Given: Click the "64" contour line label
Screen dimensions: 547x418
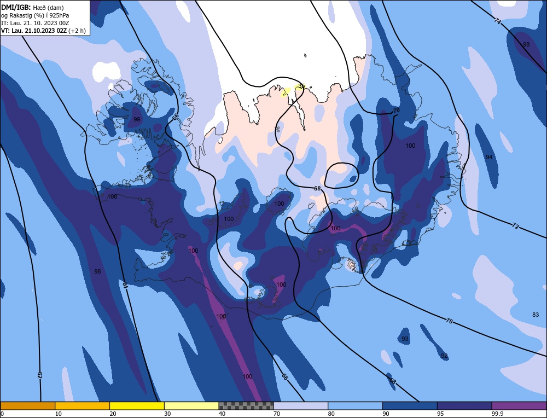Looking at the screenshot, I should [x=125, y=285].
